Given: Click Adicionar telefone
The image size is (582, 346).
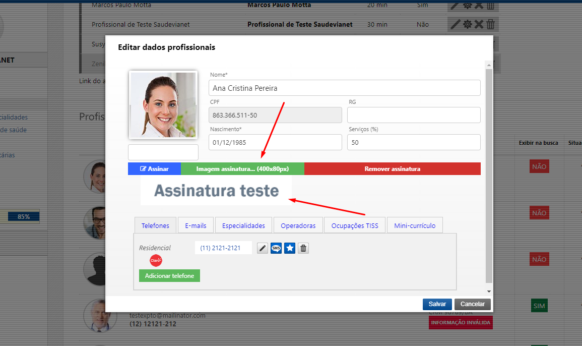Looking at the screenshot, I should [169, 275].
